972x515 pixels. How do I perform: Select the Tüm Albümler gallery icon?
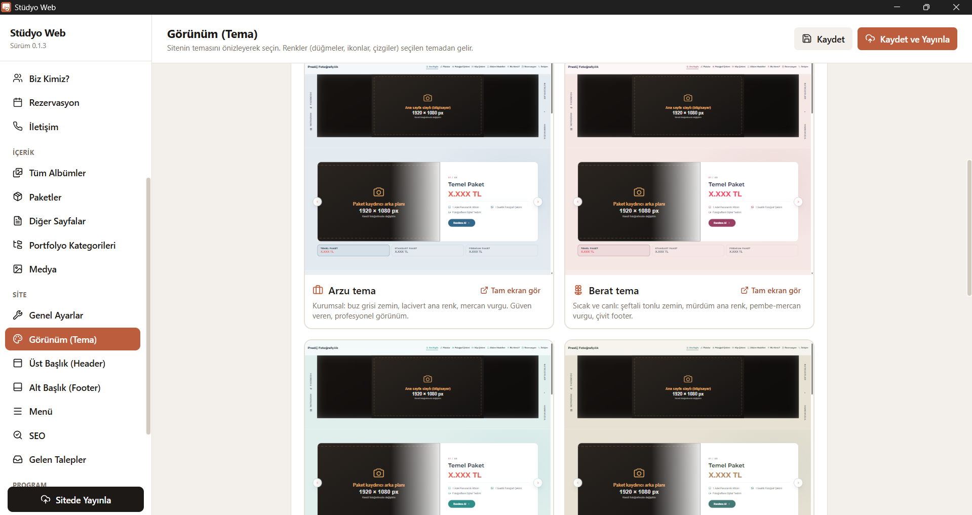18,173
